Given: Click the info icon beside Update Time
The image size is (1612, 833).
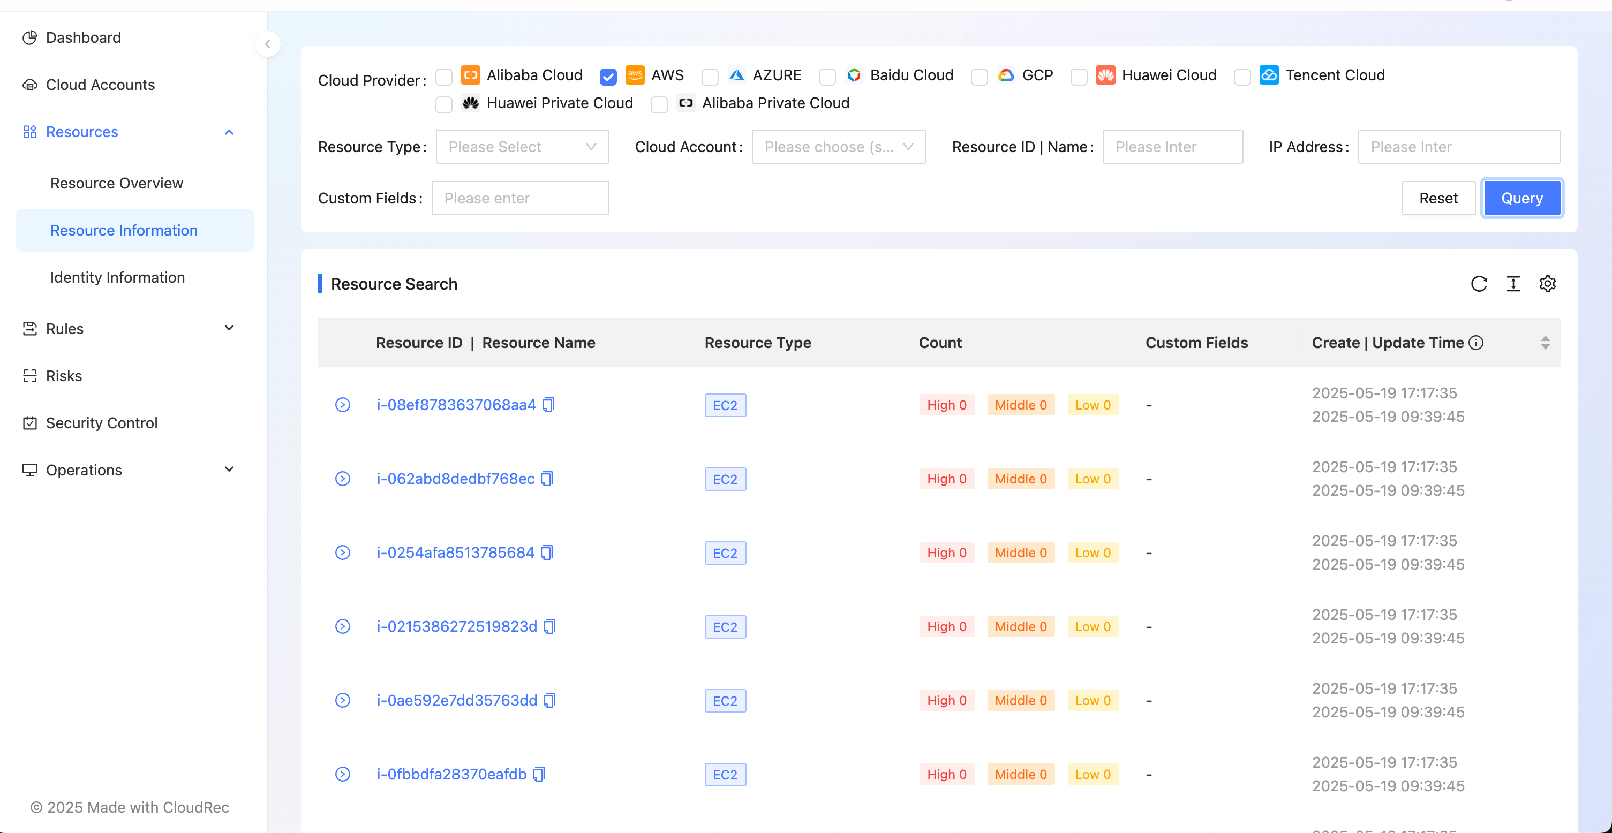Looking at the screenshot, I should coord(1475,343).
